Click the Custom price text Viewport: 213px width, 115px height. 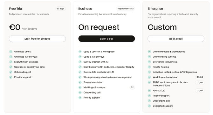point(162,27)
